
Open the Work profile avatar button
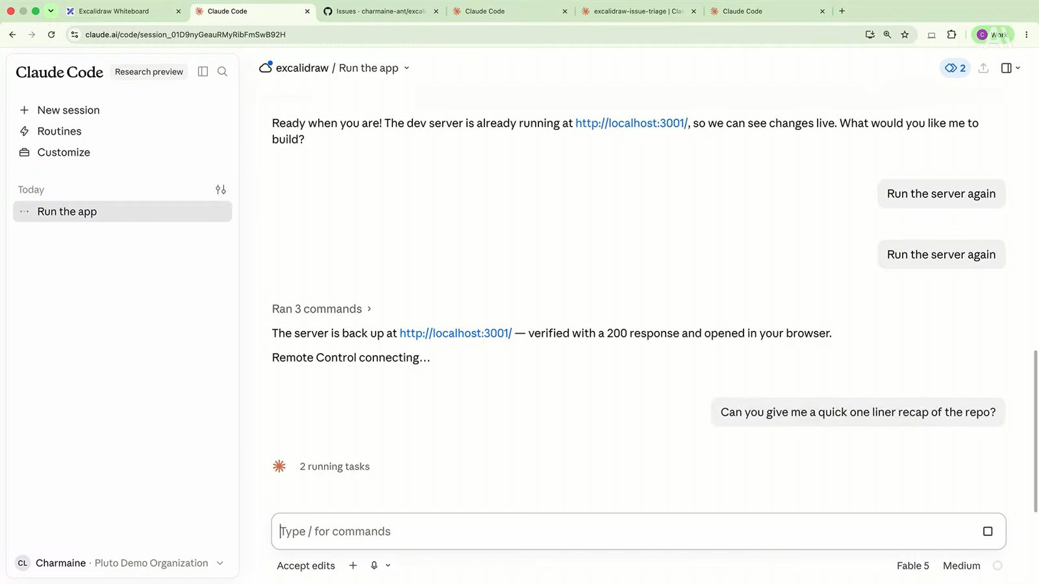point(993,34)
